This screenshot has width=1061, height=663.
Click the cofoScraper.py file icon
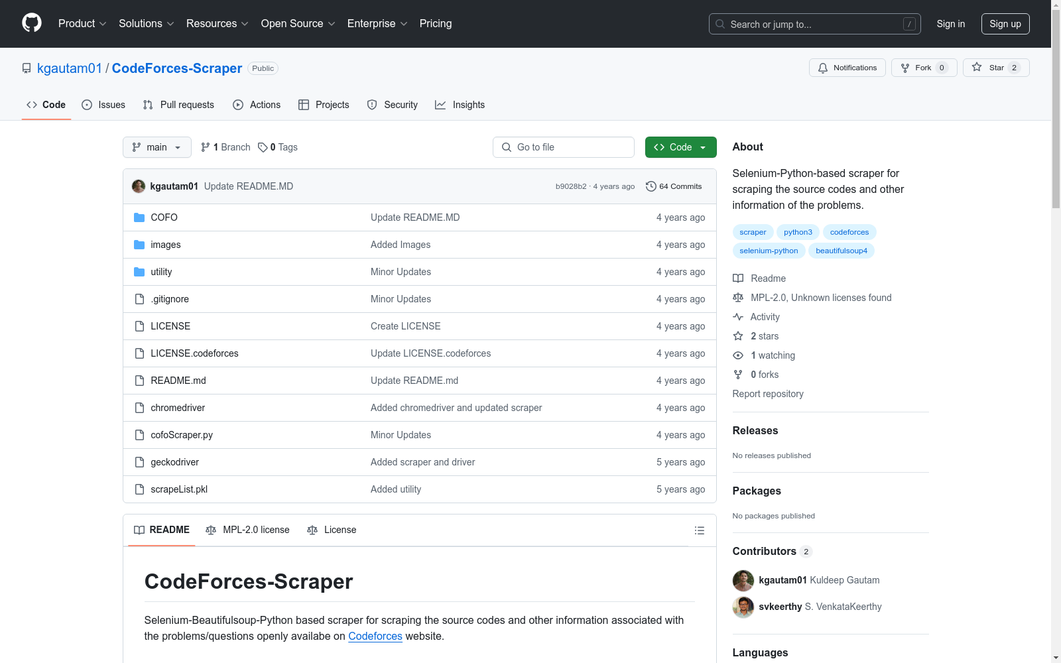pos(139,435)
